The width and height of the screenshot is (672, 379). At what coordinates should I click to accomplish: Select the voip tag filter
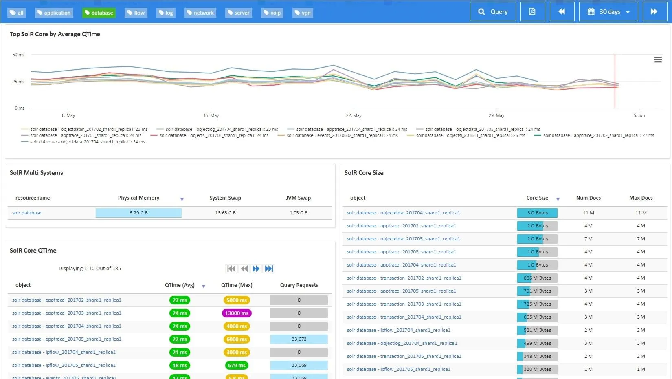[x=272, y=13]
